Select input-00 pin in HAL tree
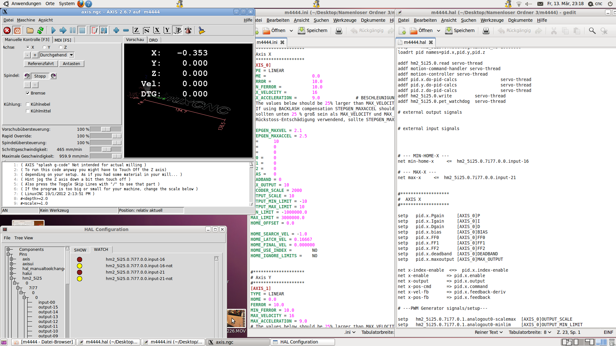The height and width of the screenshot is (346, 616). [47, 302]
